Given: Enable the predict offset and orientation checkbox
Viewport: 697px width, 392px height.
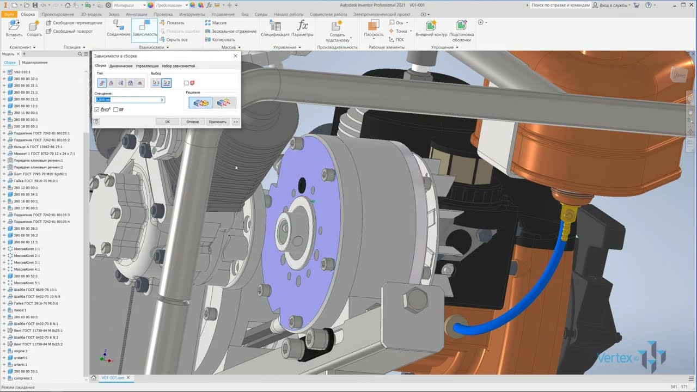Looking at the screenshot, I should tap(116, 109).
